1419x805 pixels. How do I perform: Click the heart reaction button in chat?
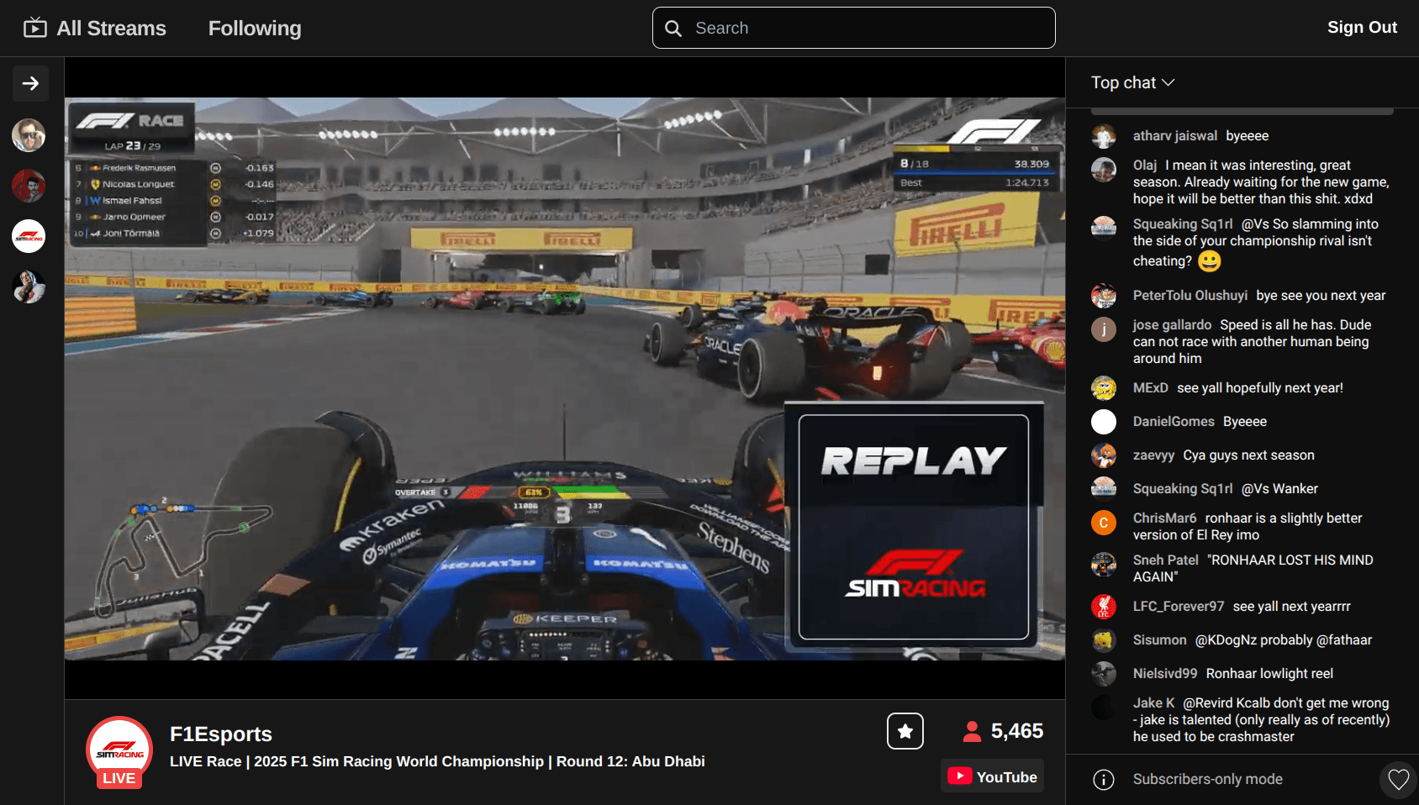coord(1398,780)
